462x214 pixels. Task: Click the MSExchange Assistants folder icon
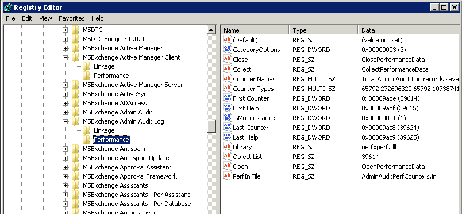(x=75, y=185)
